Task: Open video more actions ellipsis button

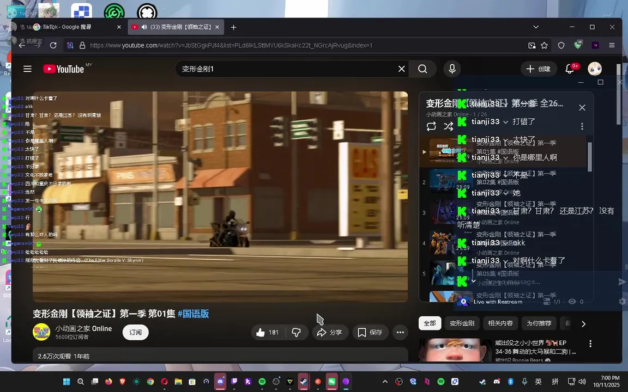Action: pos(400,333)
